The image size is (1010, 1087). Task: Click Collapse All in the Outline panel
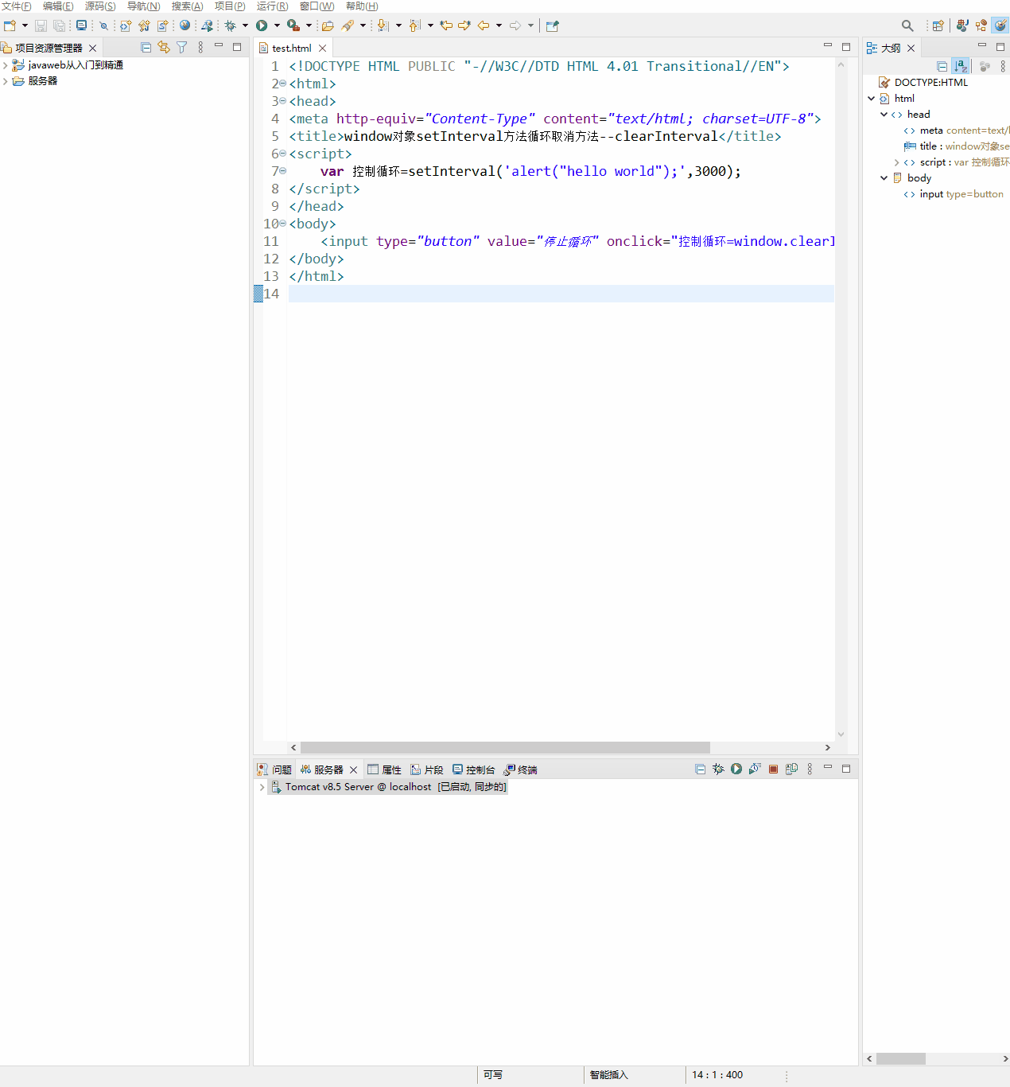coord(942,66)
